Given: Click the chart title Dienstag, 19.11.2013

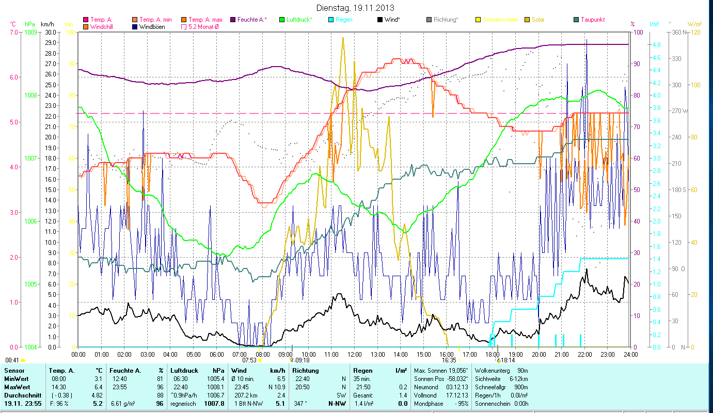Looking at the screenshot, I should pos(355,8).
